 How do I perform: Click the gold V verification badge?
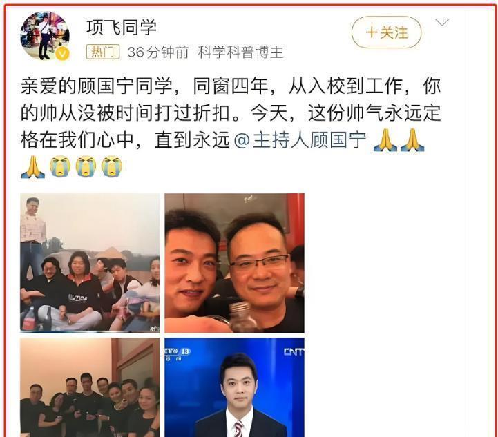click(x=62, y=54)
